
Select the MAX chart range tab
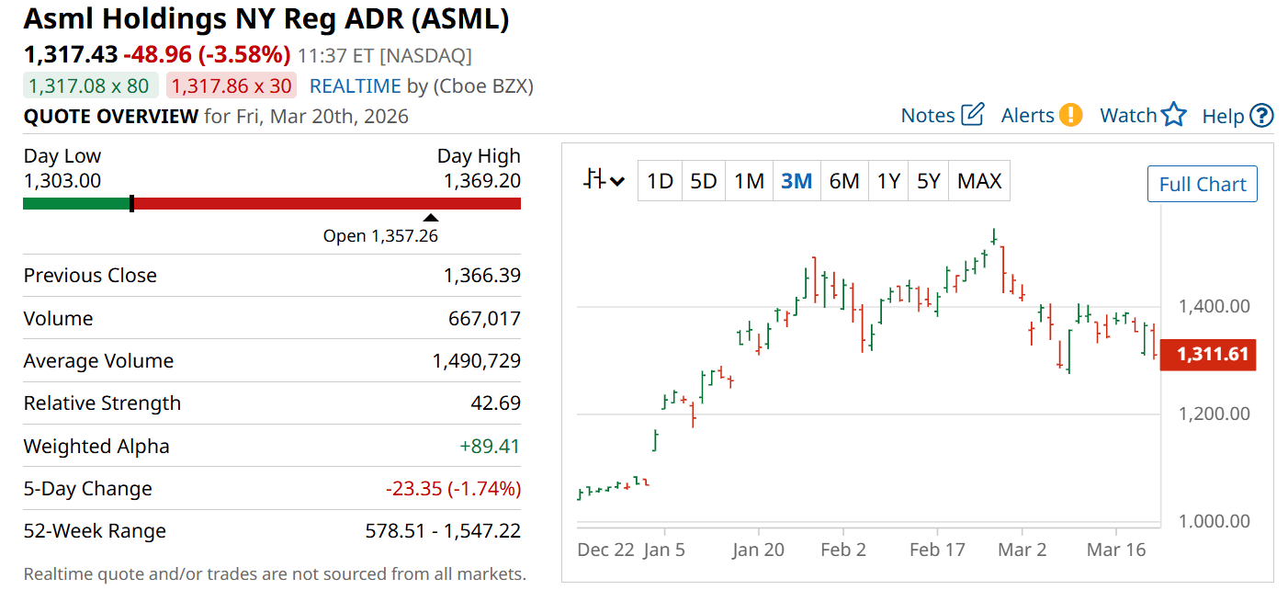pyautogui.click(x=979, y=182)
